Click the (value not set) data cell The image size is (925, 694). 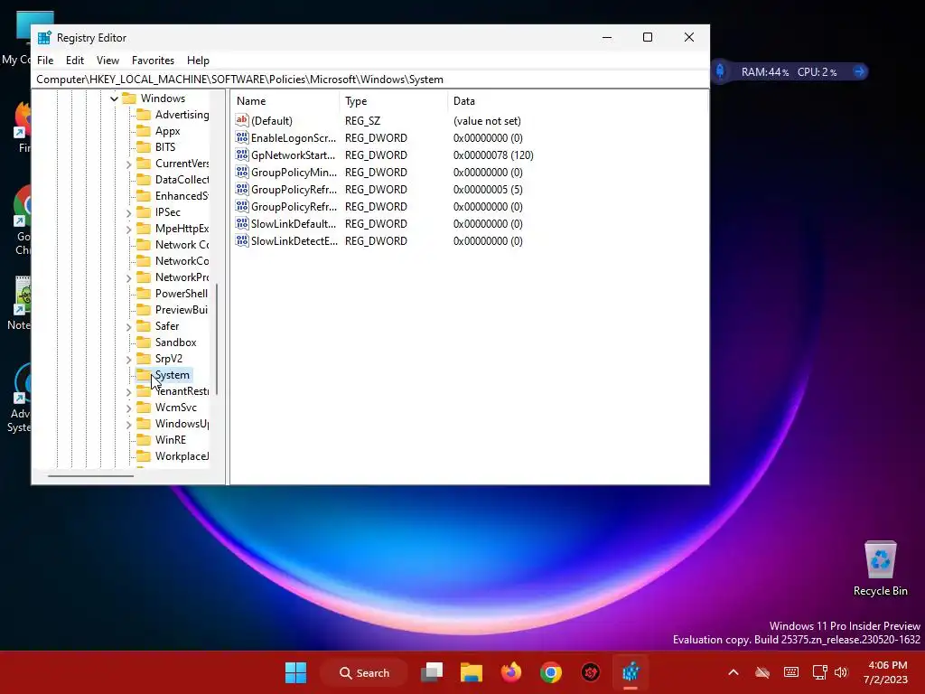point(487,121)
